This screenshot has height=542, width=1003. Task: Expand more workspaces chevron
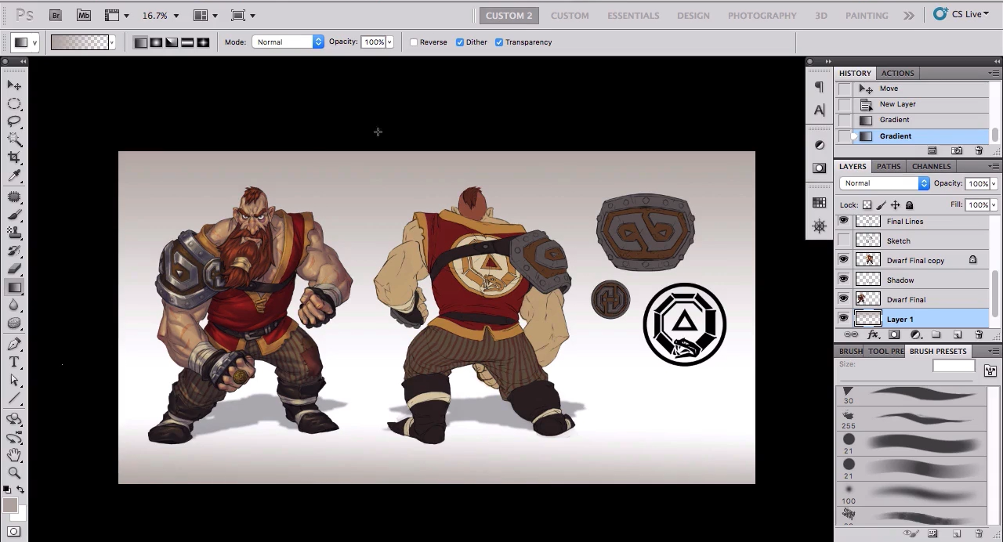pyautogui.click(x=908, y=16)
